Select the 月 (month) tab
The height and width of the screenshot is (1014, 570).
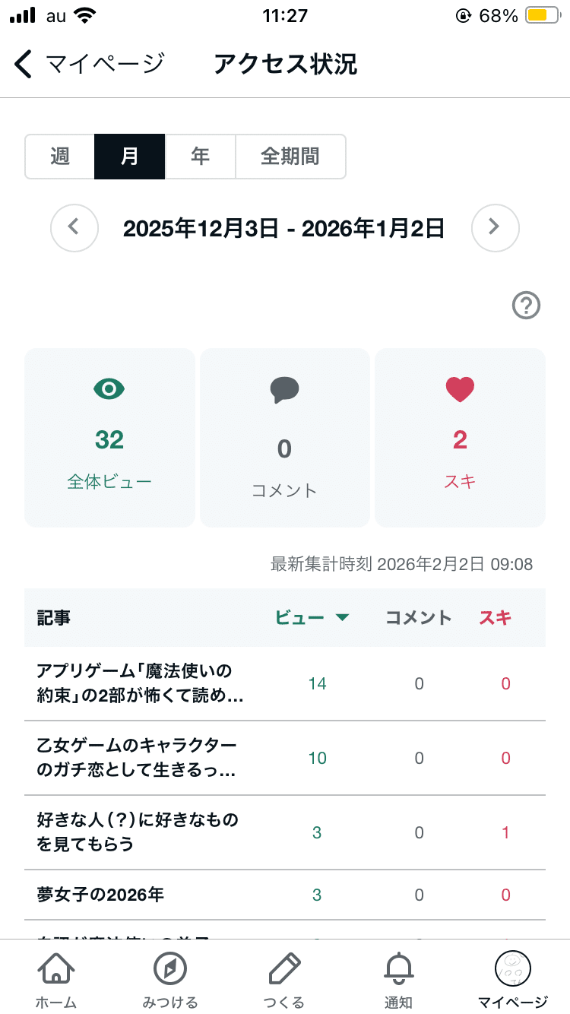pos(130,157)
